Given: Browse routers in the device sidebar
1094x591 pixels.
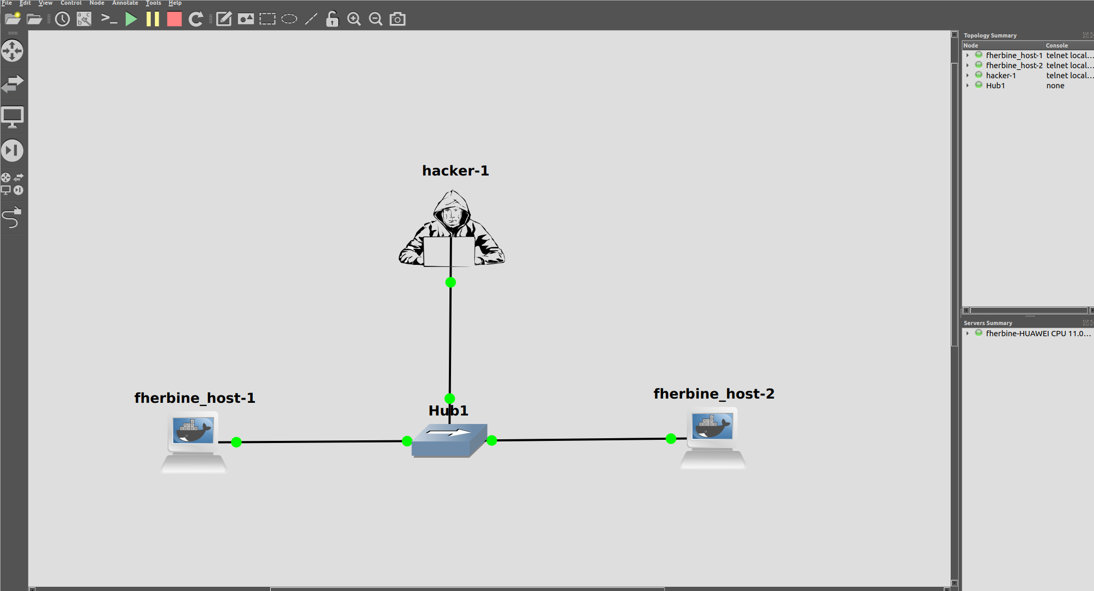Looking at the screenshot, I should point(12,51).
